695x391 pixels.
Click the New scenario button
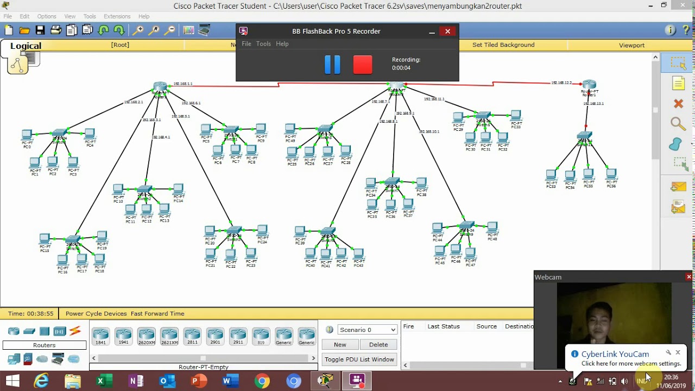click(340, 344)
